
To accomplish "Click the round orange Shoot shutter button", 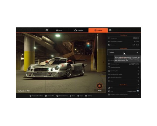I will 100,86.
